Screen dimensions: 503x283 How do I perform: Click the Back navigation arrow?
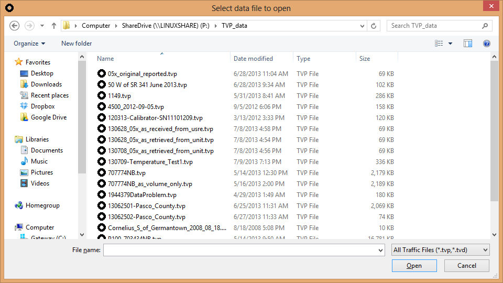pyautogui.click(x=15, y=26)
